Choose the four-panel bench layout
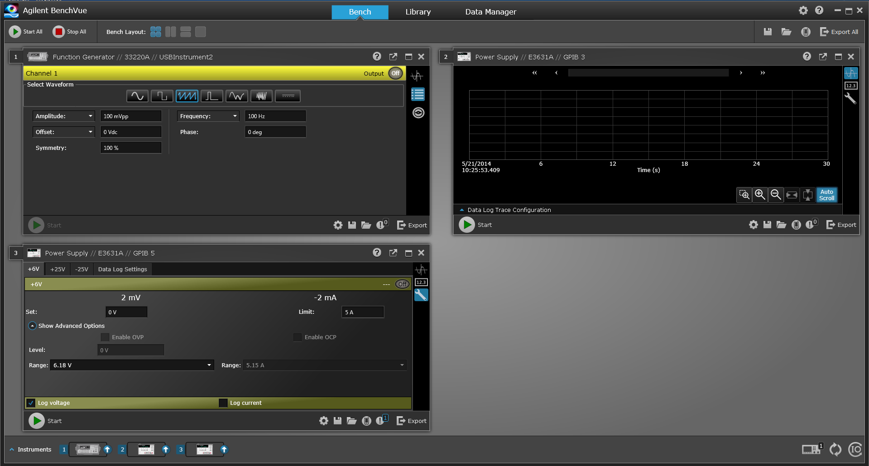This screenshot has height=466, width=869. 156,32
